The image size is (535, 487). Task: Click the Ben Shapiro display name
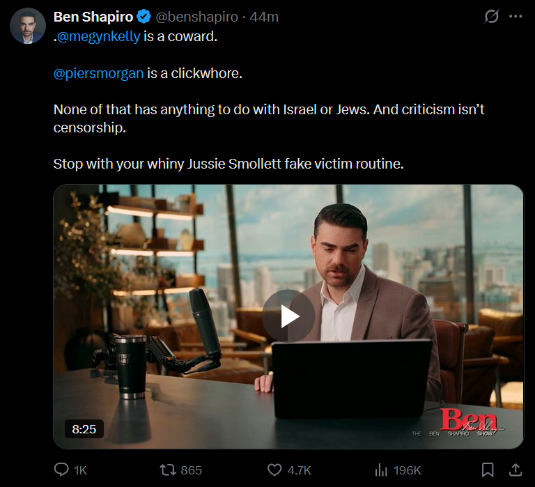(x=93, y=17)
